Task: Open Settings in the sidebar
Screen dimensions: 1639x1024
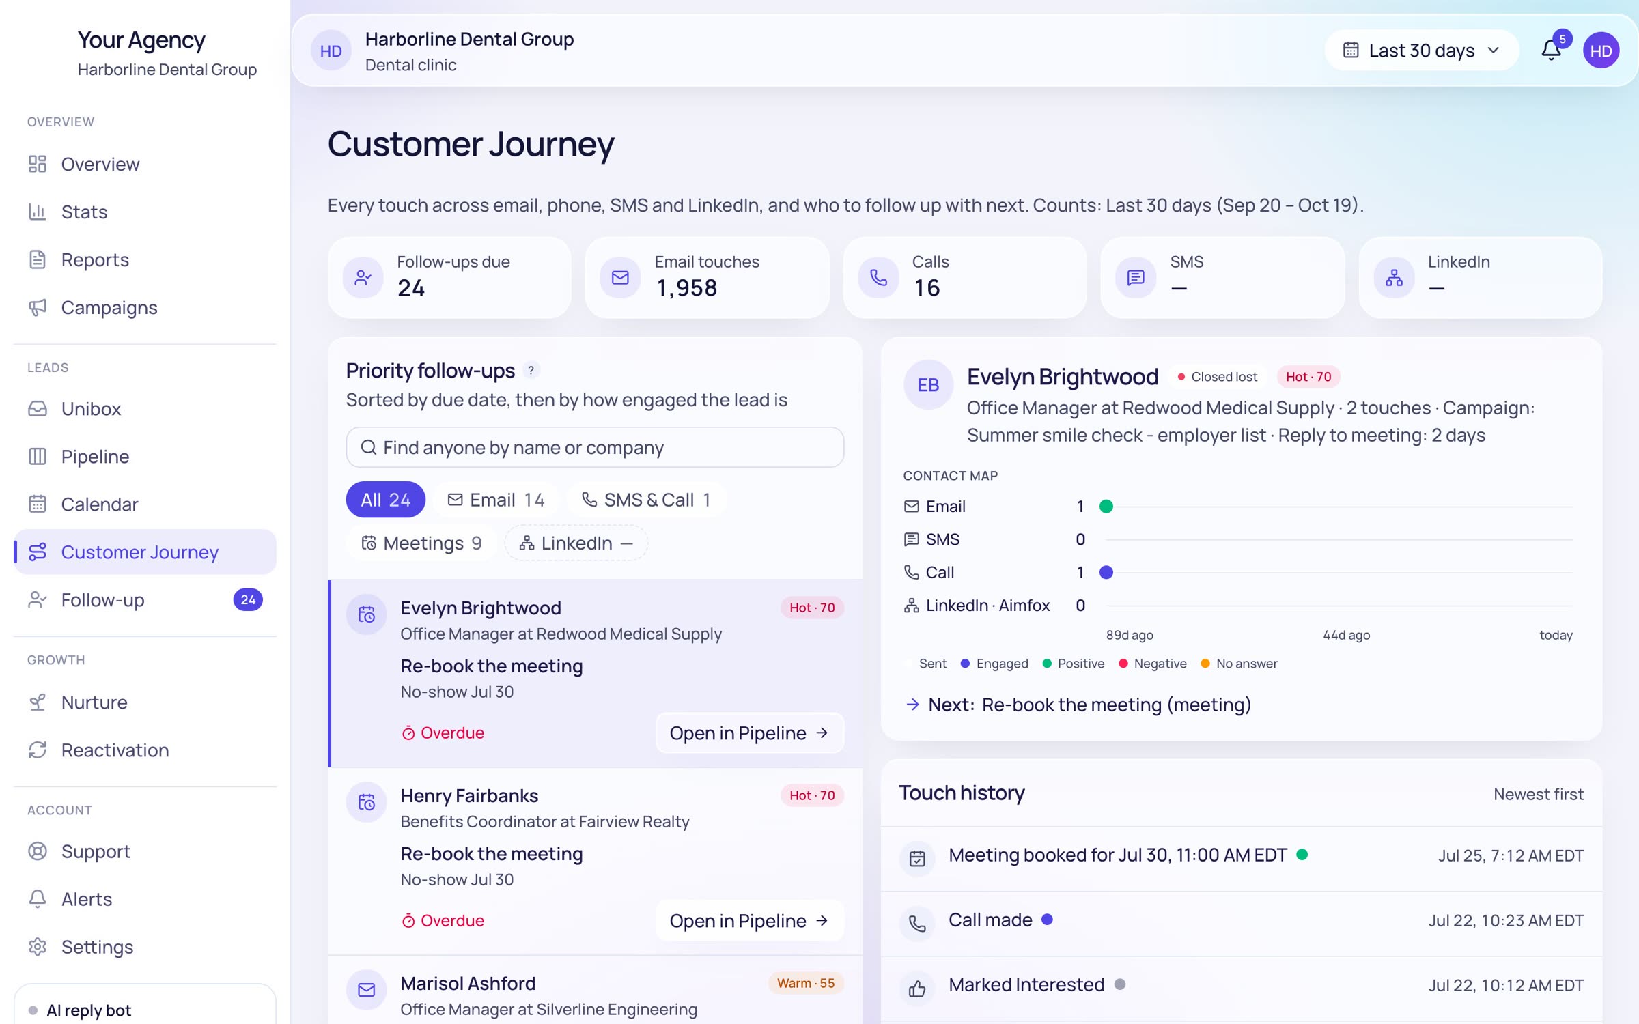Action: click(x=145, y=947)
